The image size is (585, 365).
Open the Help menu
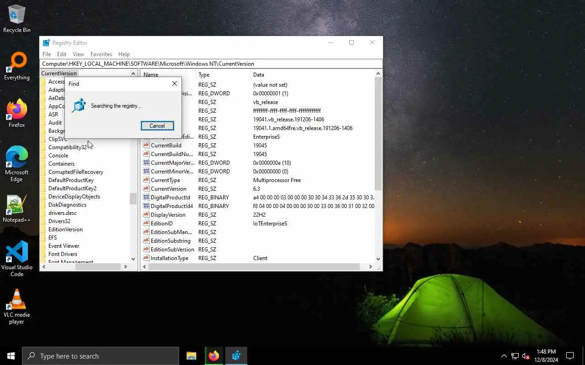click(124, 54)
